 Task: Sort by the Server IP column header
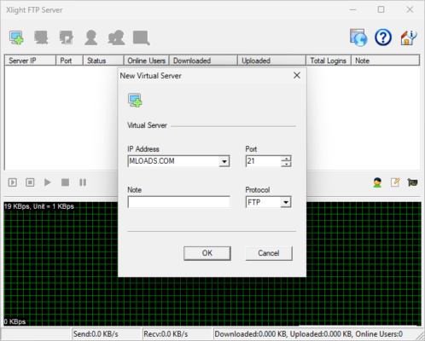(x=30, y=61)
